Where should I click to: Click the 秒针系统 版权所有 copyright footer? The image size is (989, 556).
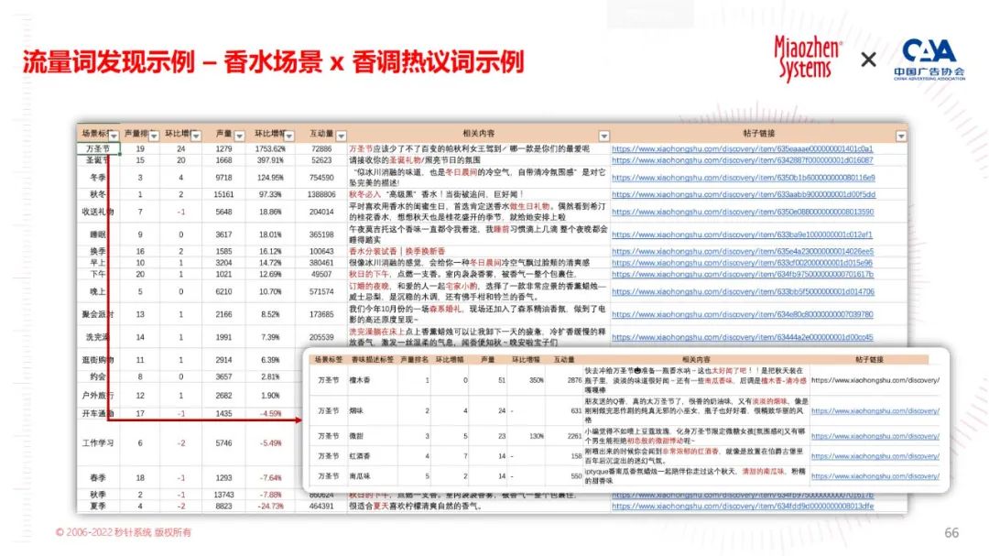pyautogui.click(x=123, y=533)
